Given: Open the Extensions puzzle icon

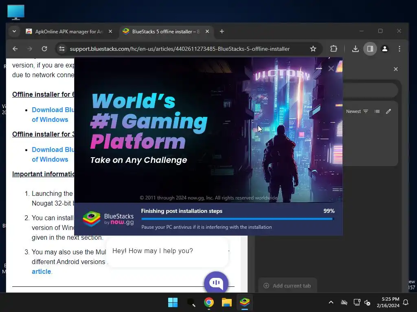Looking at the screenshot, I should [334, 49].
